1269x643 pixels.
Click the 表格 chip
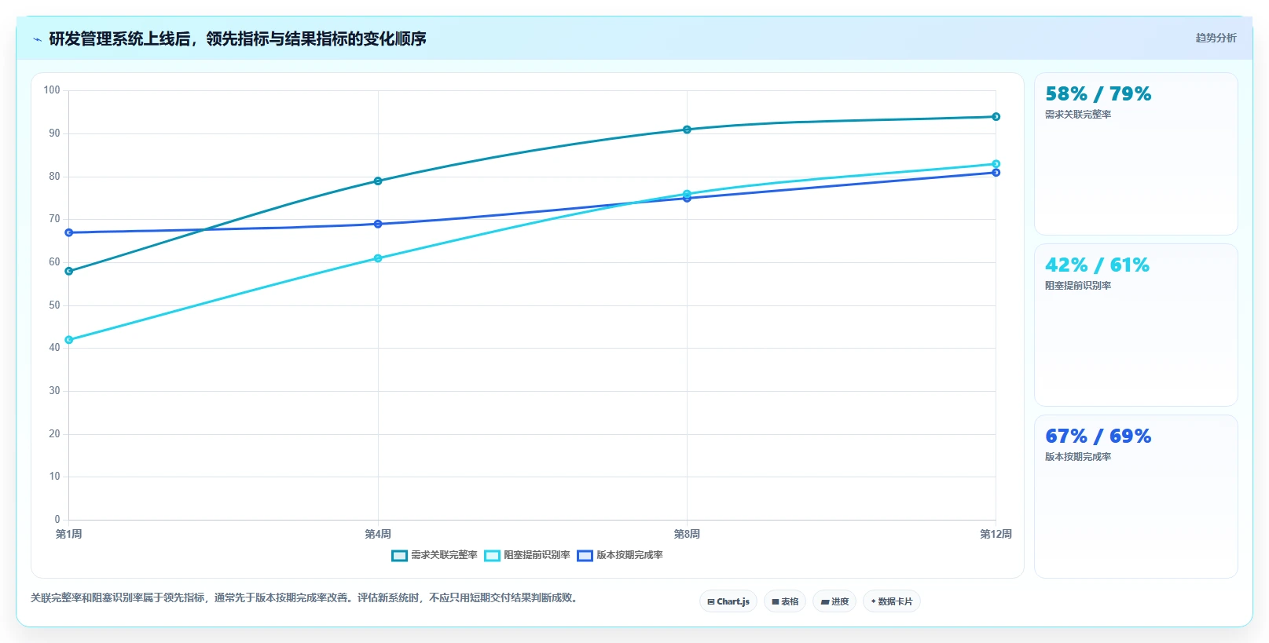click(x=785, y=601)
